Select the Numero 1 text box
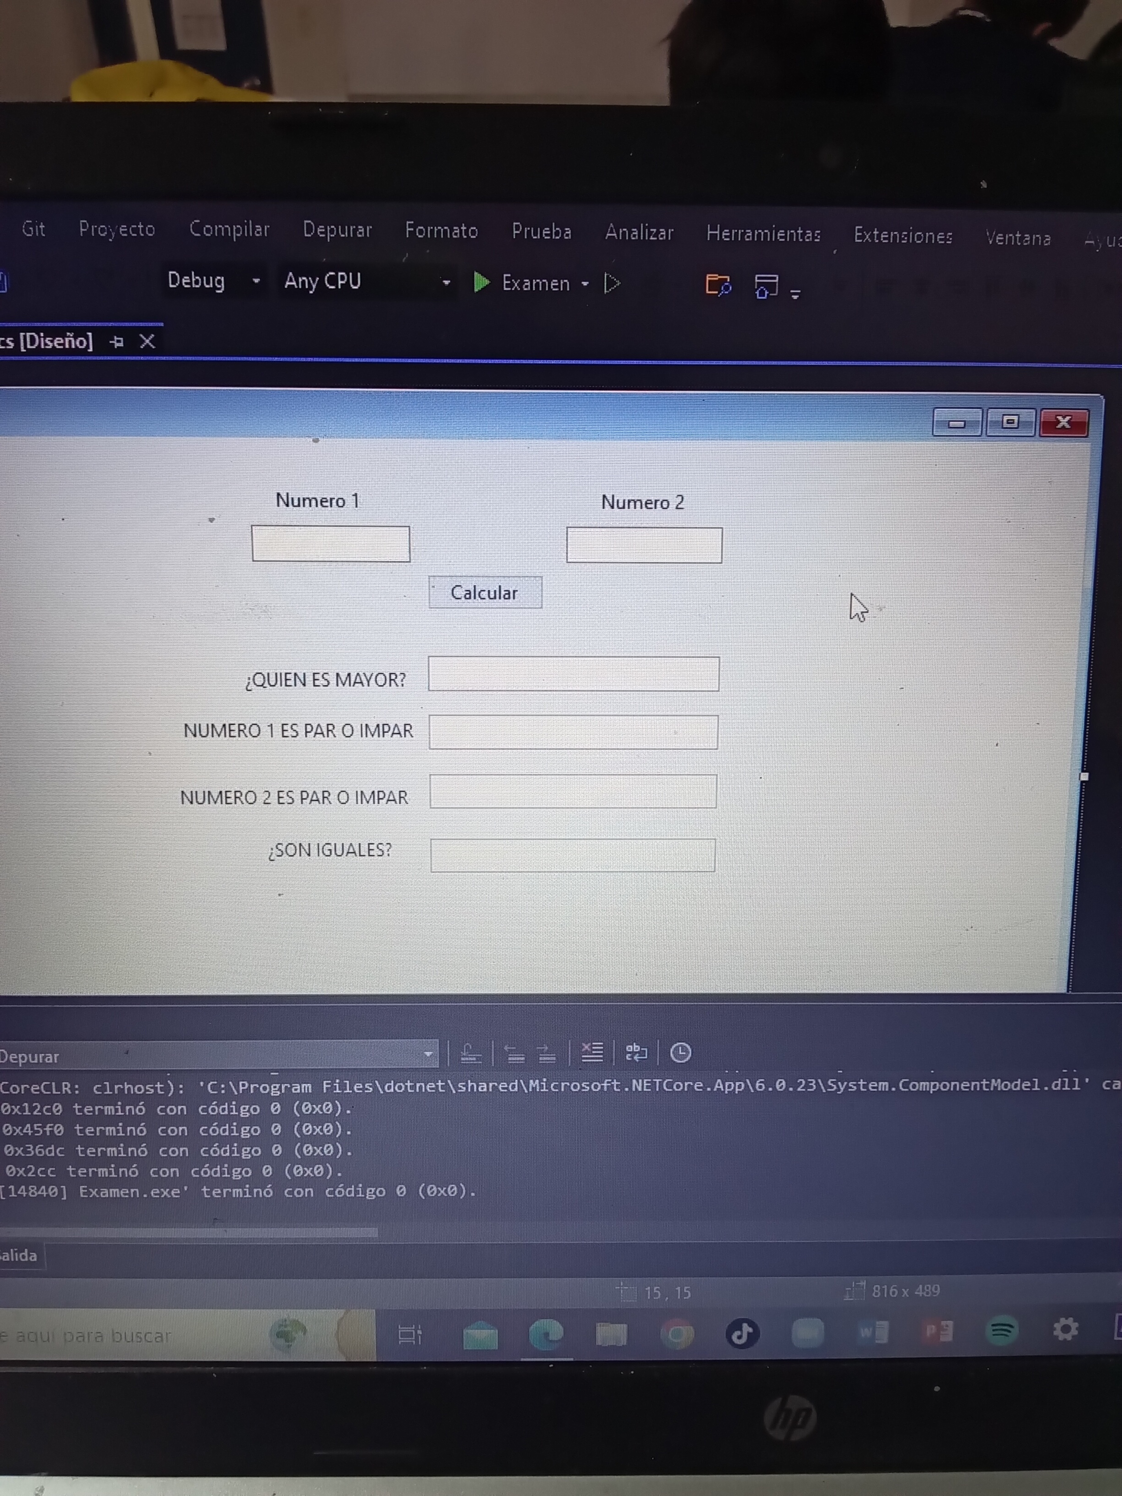This screenshot has width=1122, height=1496. click(330, 544)
